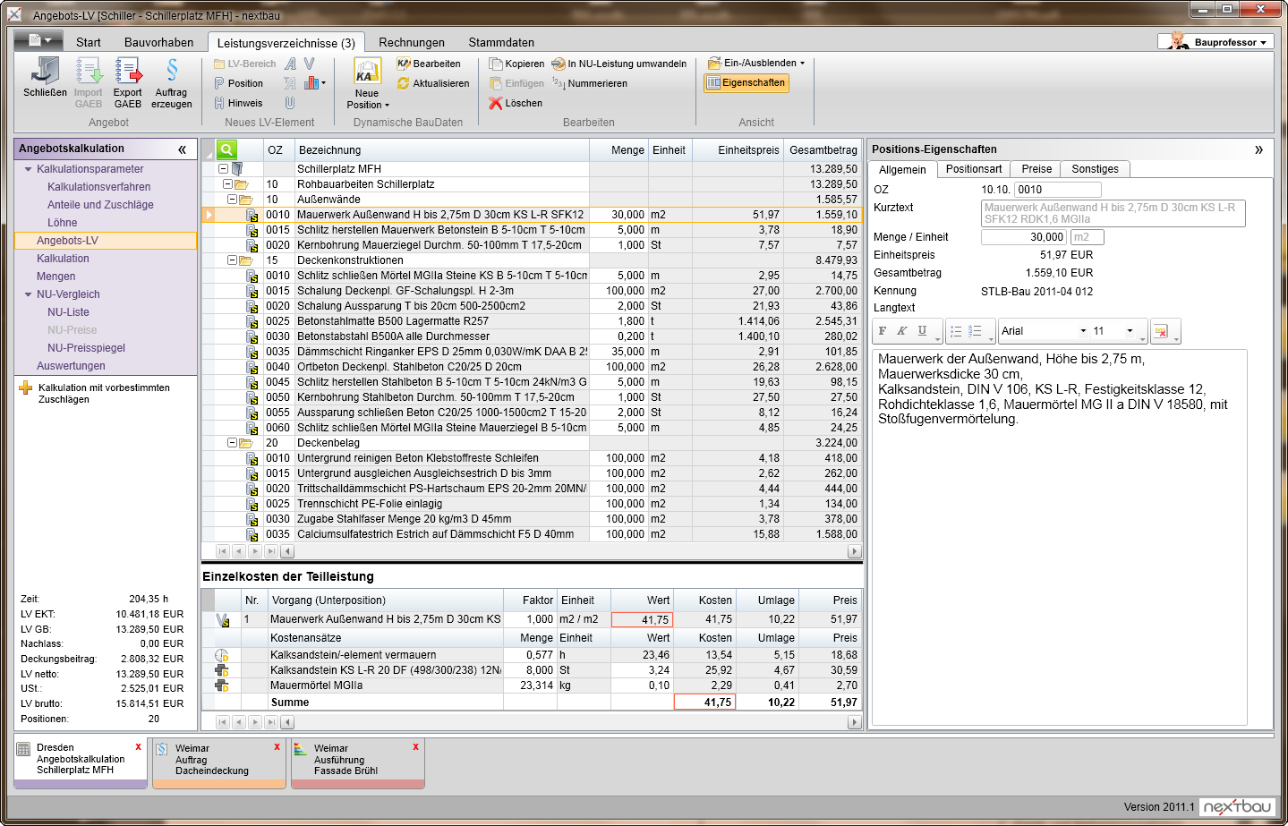Toggle bold (F) formatting in Langtext
The image size is (1288, 826).
point(883,331)
